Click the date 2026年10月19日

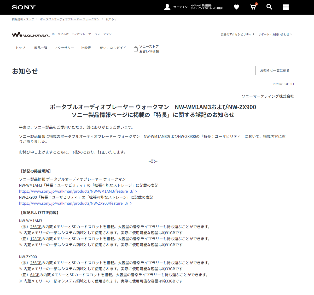283,84
